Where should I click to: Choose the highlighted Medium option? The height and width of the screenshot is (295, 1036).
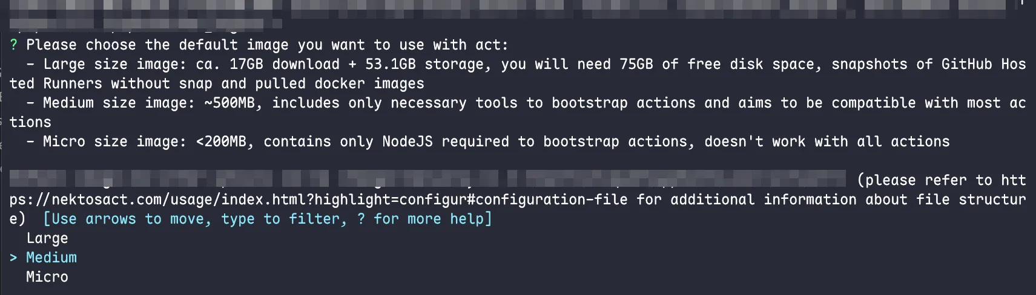tap(51, 258)
